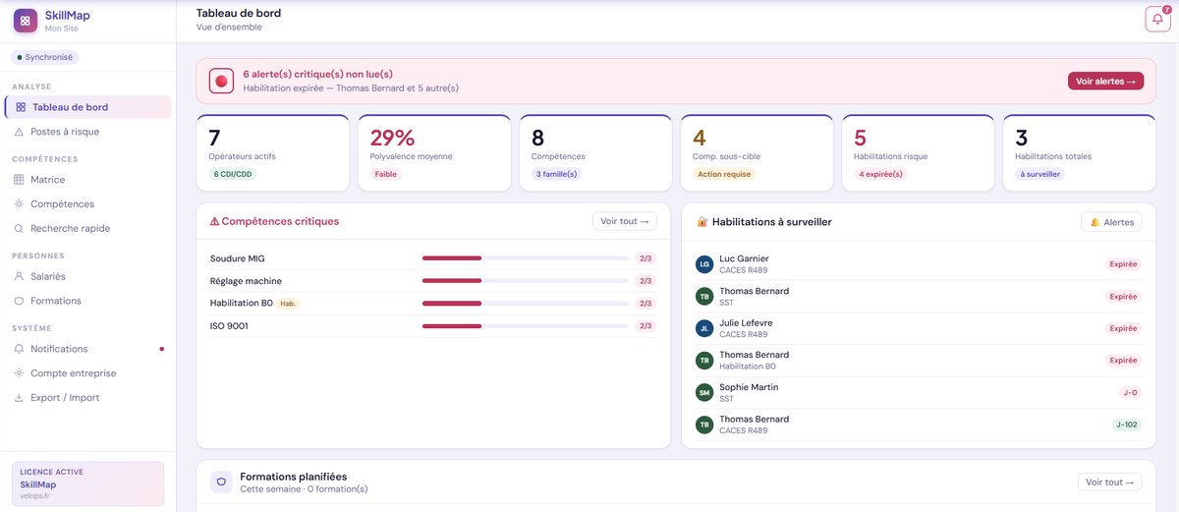Click the Comp. sous-cible card
1179x512 pixels.
click(757, 153)
